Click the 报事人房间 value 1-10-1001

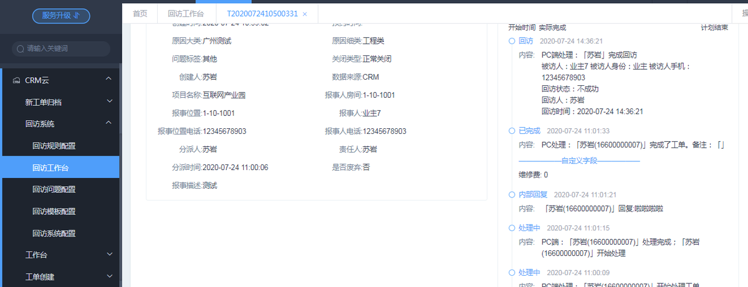tap(378, 95)
